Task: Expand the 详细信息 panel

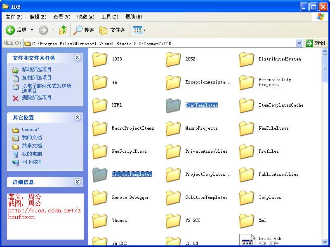Action: click(78, 182)
